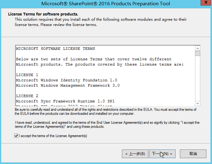Click the license text scroll-down arrow
The image size is (212, 164).
[197, 103]
